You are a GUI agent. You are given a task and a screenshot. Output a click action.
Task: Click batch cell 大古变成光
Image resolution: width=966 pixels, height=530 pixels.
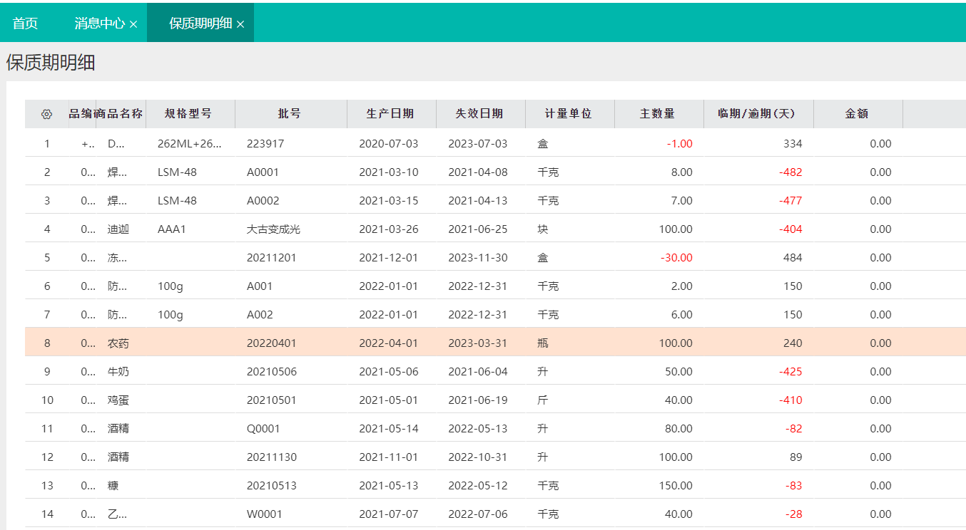tap(273, 229)
